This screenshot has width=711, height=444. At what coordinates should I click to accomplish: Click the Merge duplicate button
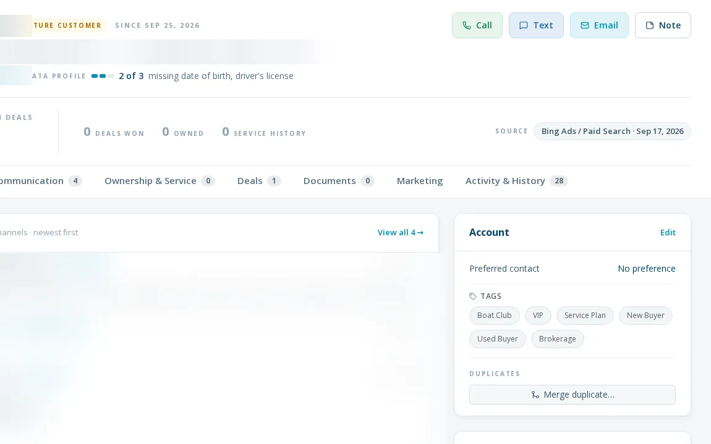(573, 395)
